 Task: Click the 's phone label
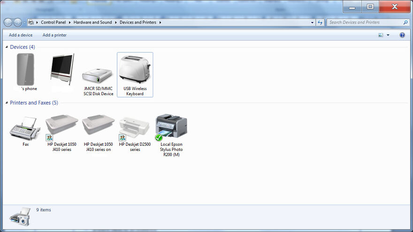pos(29,89)
